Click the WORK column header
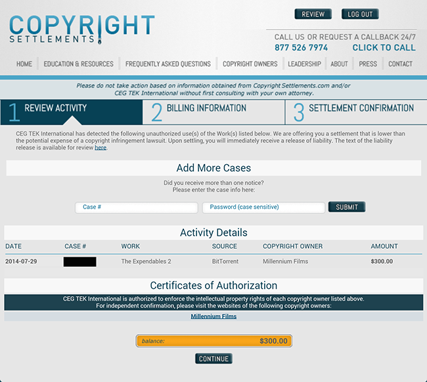This screenshot has width=427, height=382. tap(131, 246)
